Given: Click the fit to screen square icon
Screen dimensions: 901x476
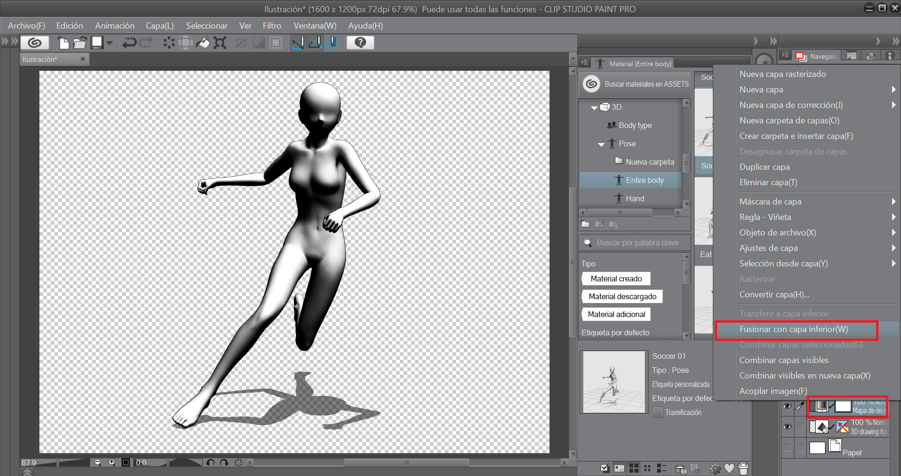Looking at the screenshot, I should 126,462.
